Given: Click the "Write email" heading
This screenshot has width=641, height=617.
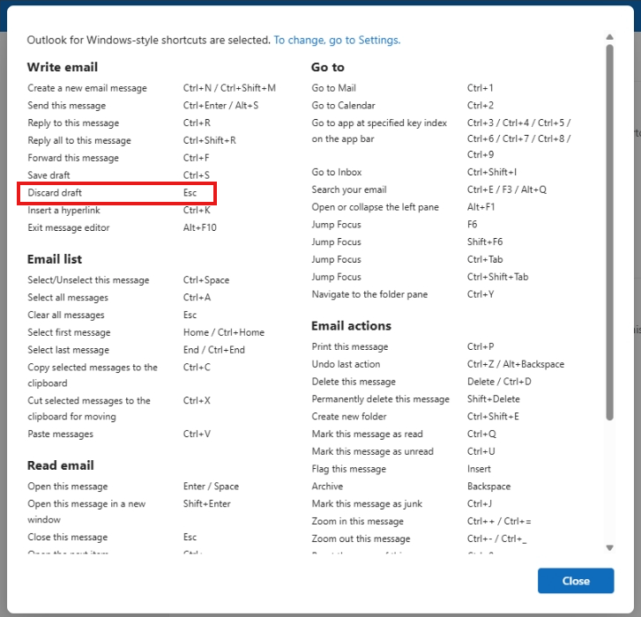Looking at the screenshot, I should [63, 67].
